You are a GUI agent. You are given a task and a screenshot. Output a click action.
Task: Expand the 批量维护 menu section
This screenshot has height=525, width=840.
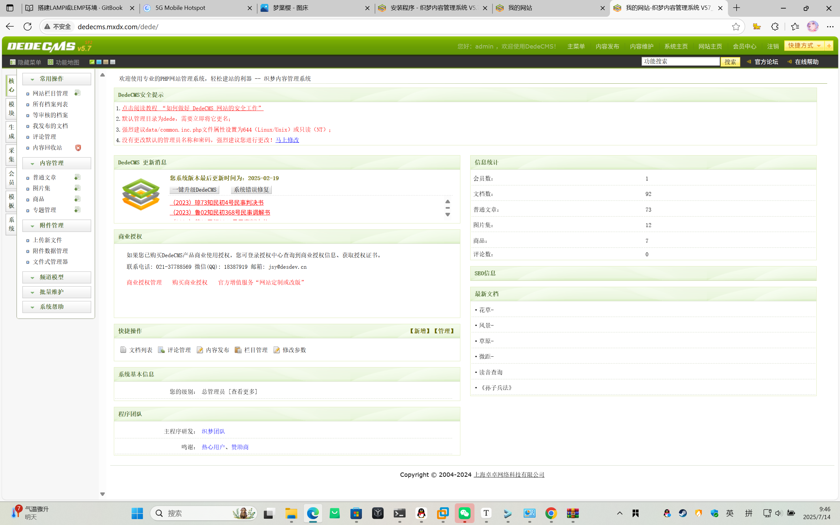(x=56, y=292)
